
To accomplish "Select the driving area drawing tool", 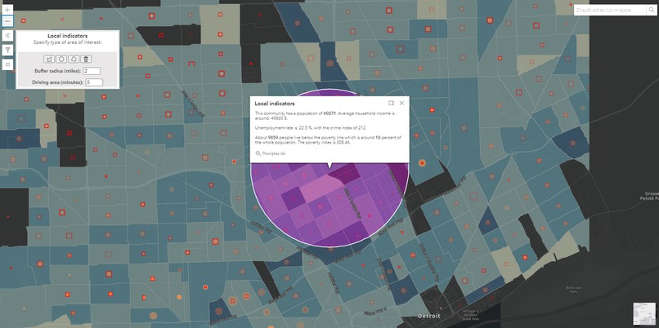I will [x=74, y=59].
